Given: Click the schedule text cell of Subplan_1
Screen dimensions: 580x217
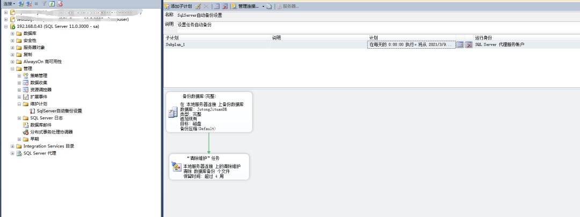Looking at the screenshot, I should click(411, 44).
